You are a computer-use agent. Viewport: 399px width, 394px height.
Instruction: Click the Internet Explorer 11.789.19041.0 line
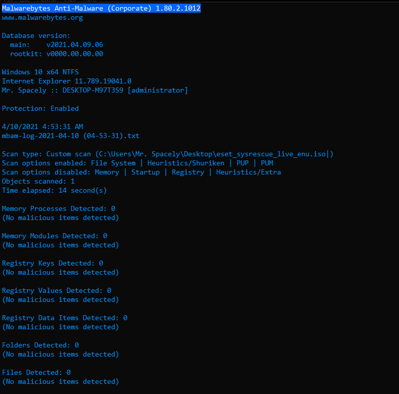(x=67, y=81)
